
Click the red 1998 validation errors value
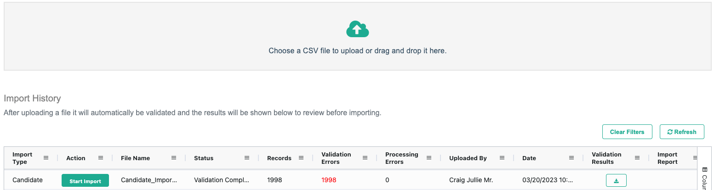point(329,180)
